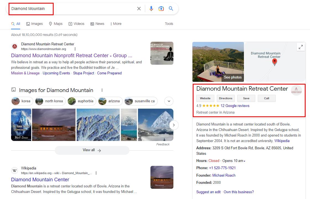
Task: Filter images by the korea chip
Action: point(22,101)
